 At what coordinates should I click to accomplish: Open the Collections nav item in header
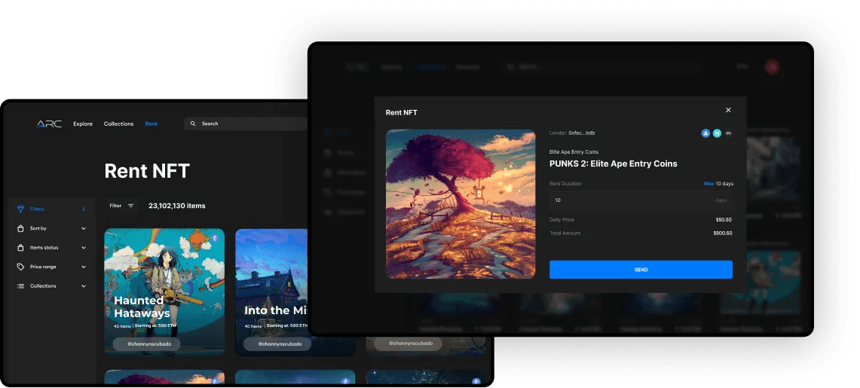[x=118, y=124]
